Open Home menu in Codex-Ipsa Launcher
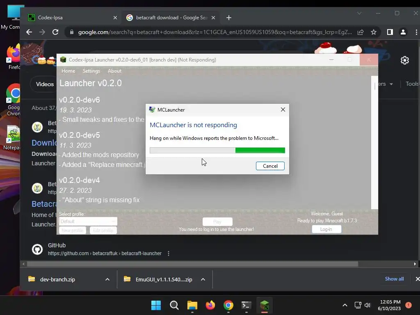Viewport: 420px width, 315px height. [x=68, y=71]
